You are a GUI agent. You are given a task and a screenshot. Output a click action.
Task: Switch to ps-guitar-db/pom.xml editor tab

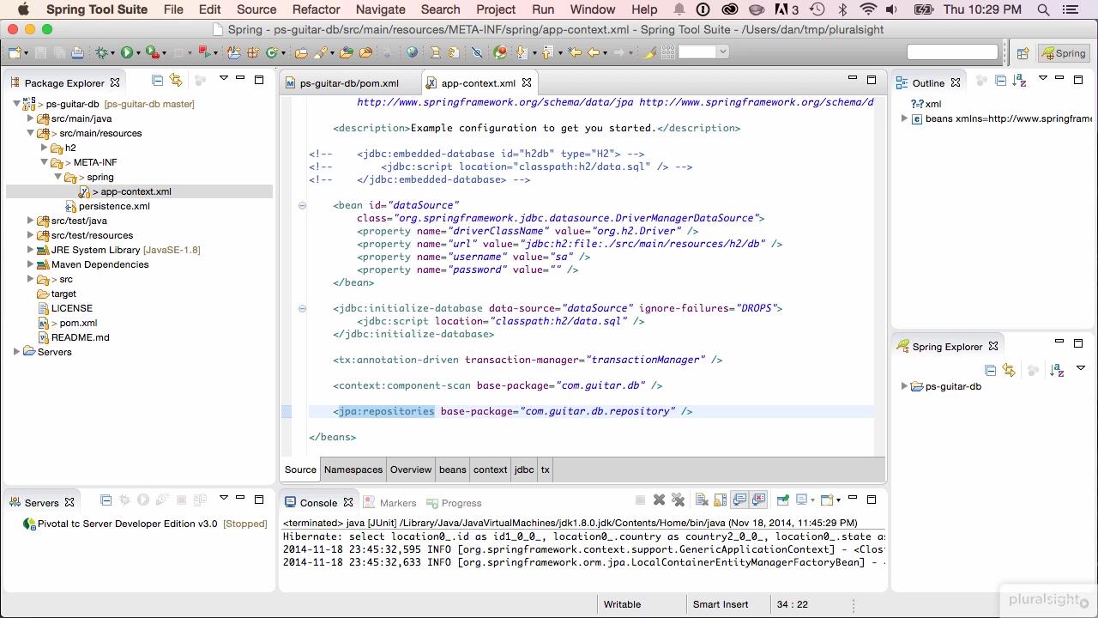click(349, 83)
